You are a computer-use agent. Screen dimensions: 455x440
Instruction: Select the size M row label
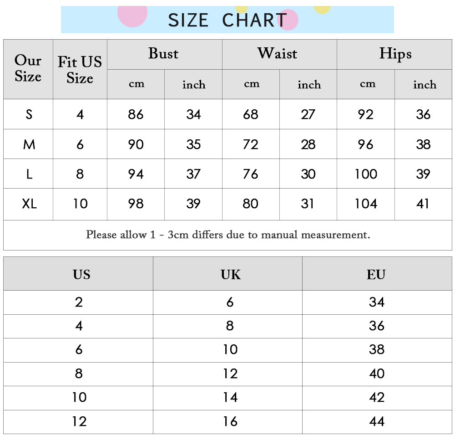pos(29,144)
